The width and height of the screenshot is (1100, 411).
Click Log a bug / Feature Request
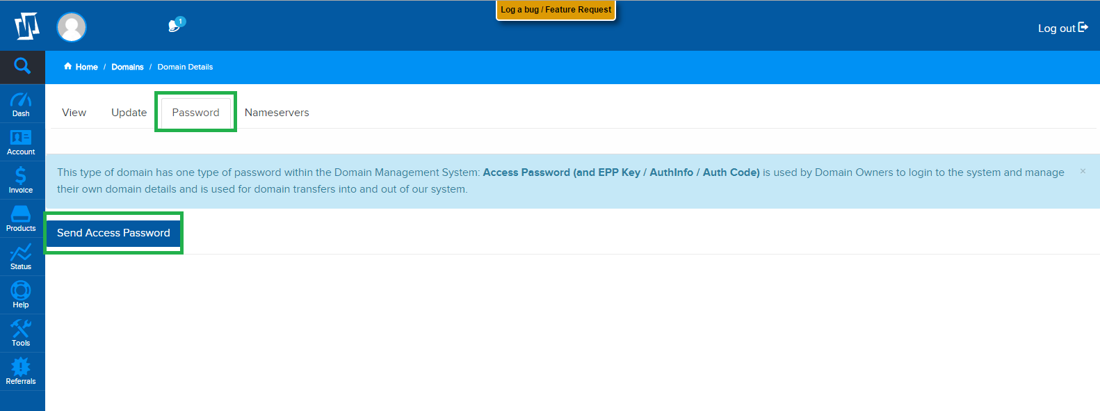point(556,10)
